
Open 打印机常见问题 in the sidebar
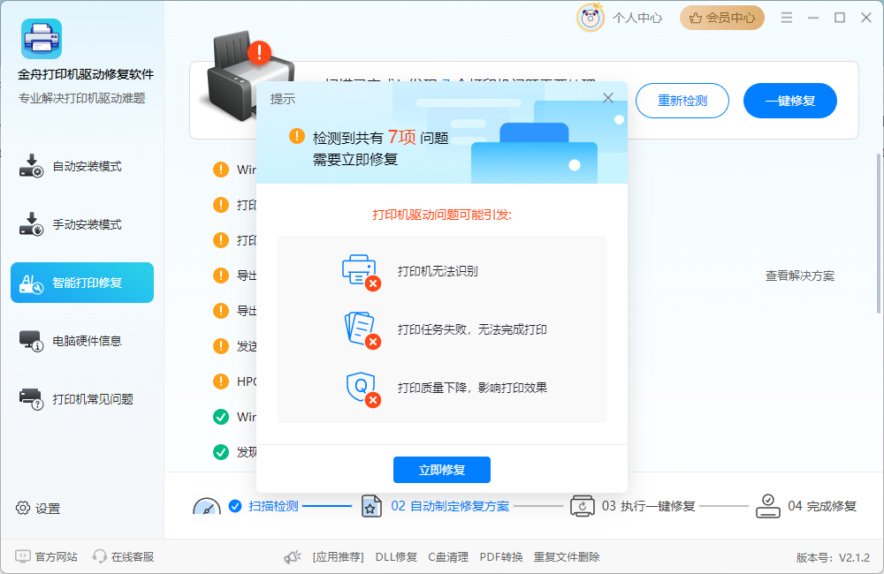(81, 399)
